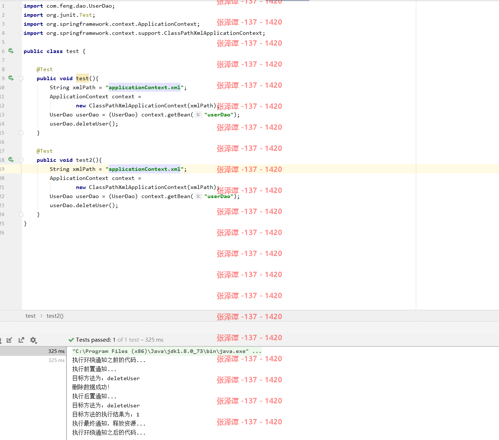Click console line '执行最终通知, 释放资源...'
The width and height of the screenshot is (499, 440).
pyautogui.click(x=109, y=424)
